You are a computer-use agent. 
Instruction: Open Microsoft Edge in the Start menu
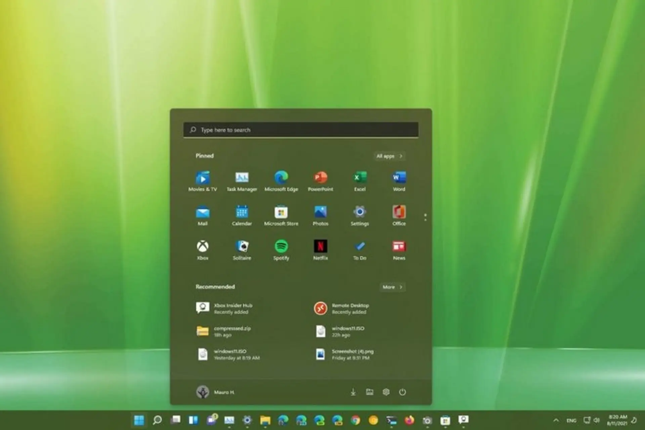281,181
